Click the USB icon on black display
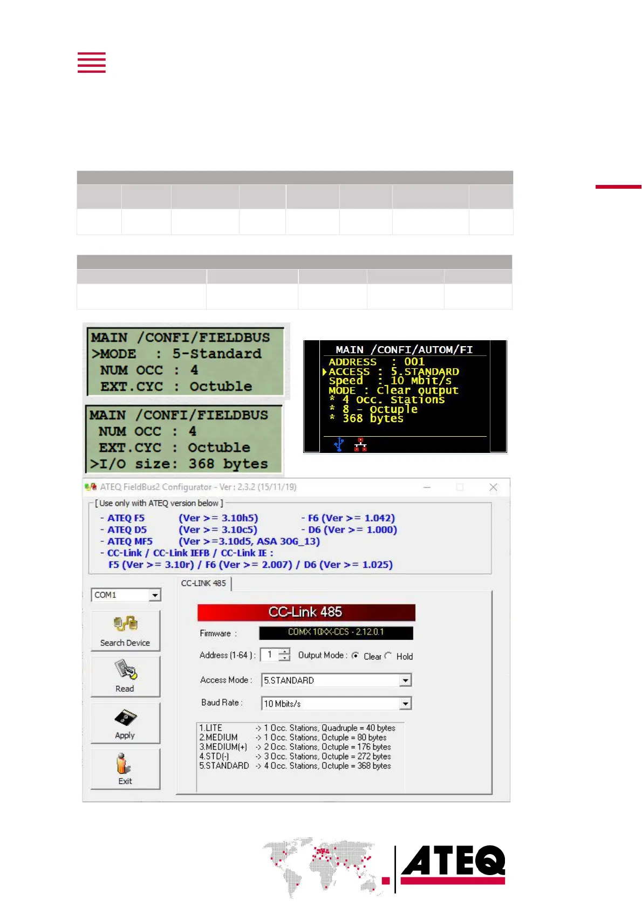The height and width of the screenshot is (908, 642). [x=339, y=445]
